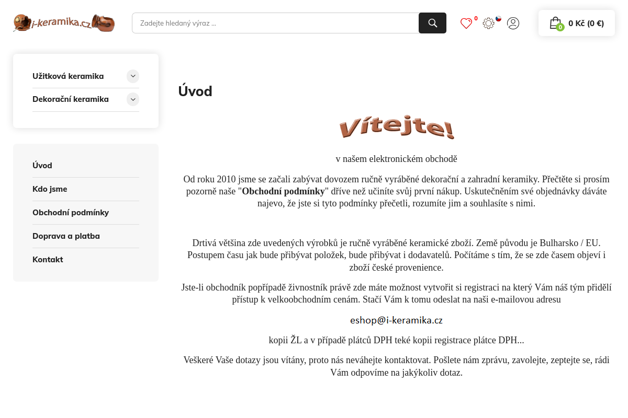Image resolution: width=628 pixels, height=418 pixels.
Task: Open the user account icon
Action: click(513, 24)
